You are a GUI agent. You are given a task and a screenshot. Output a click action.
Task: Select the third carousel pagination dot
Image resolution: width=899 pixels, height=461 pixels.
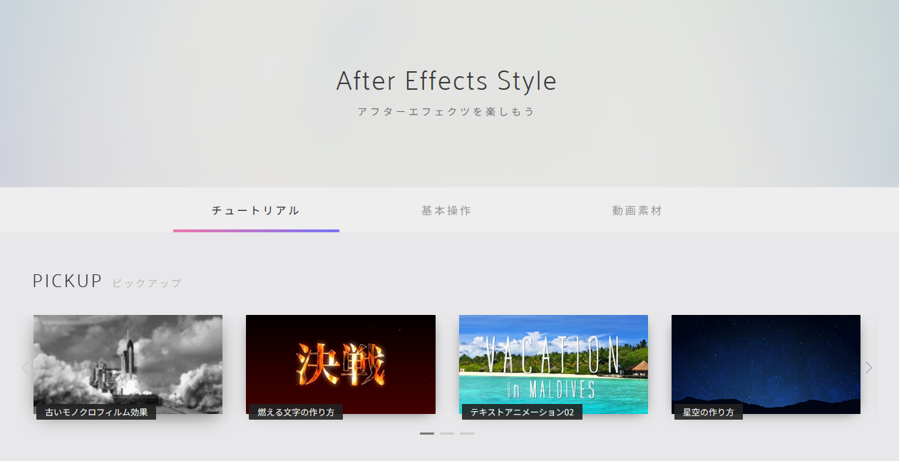click(467, 433)
